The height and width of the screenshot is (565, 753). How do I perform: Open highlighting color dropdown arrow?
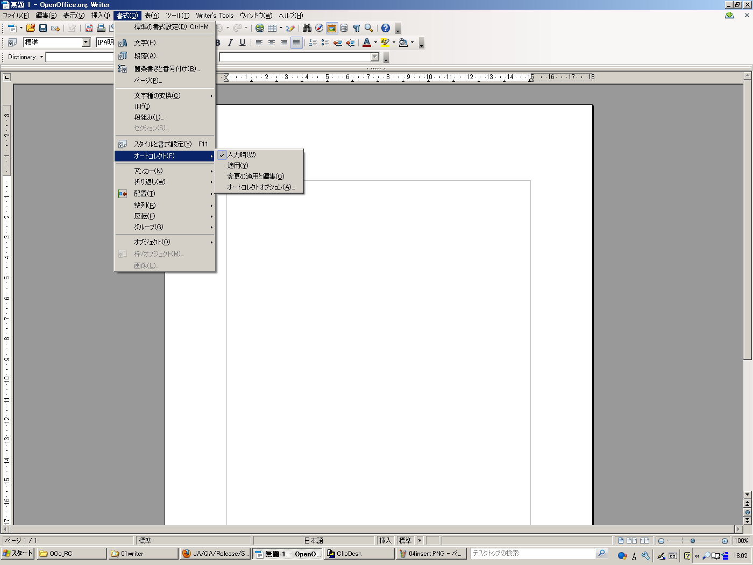coord(394,43)
